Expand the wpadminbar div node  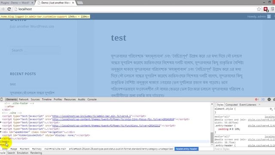pyautogui.click(x=1, y=132)
